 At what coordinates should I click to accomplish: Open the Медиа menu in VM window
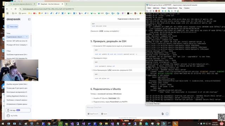pos(163,8)
